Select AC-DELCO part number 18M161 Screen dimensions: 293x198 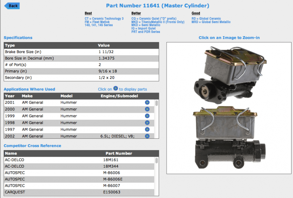pos(111,160)
